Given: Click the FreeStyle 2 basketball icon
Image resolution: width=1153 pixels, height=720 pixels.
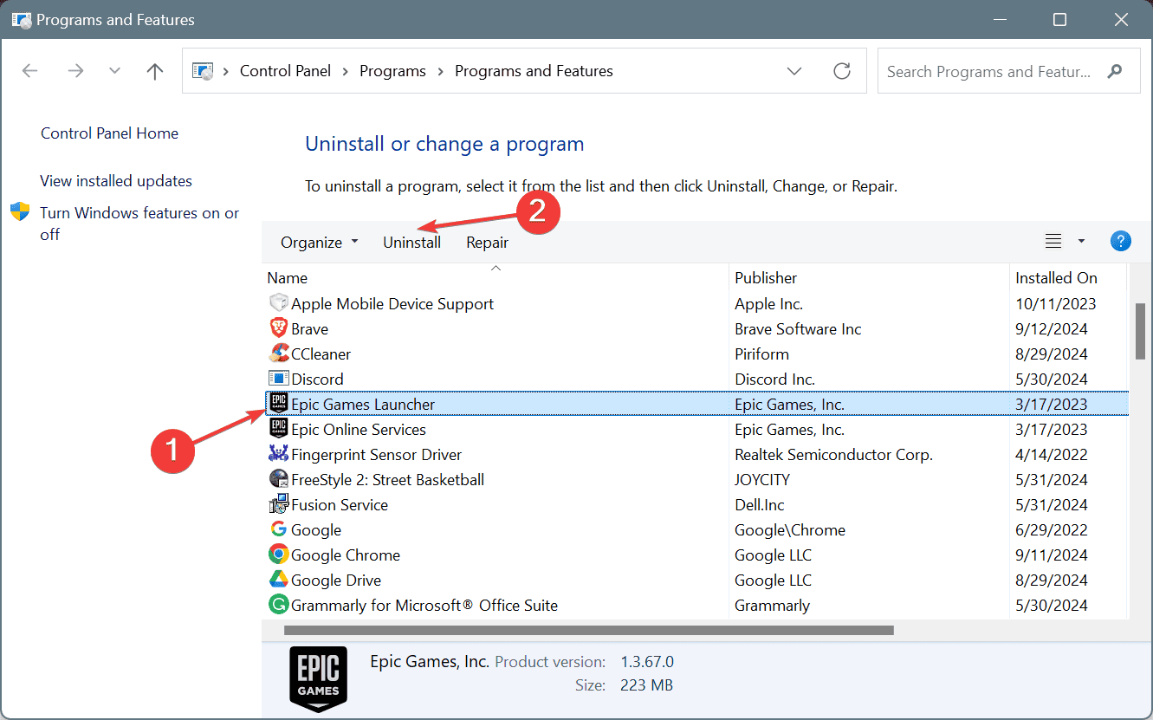Looking at the screenshot, I should 278,479.
